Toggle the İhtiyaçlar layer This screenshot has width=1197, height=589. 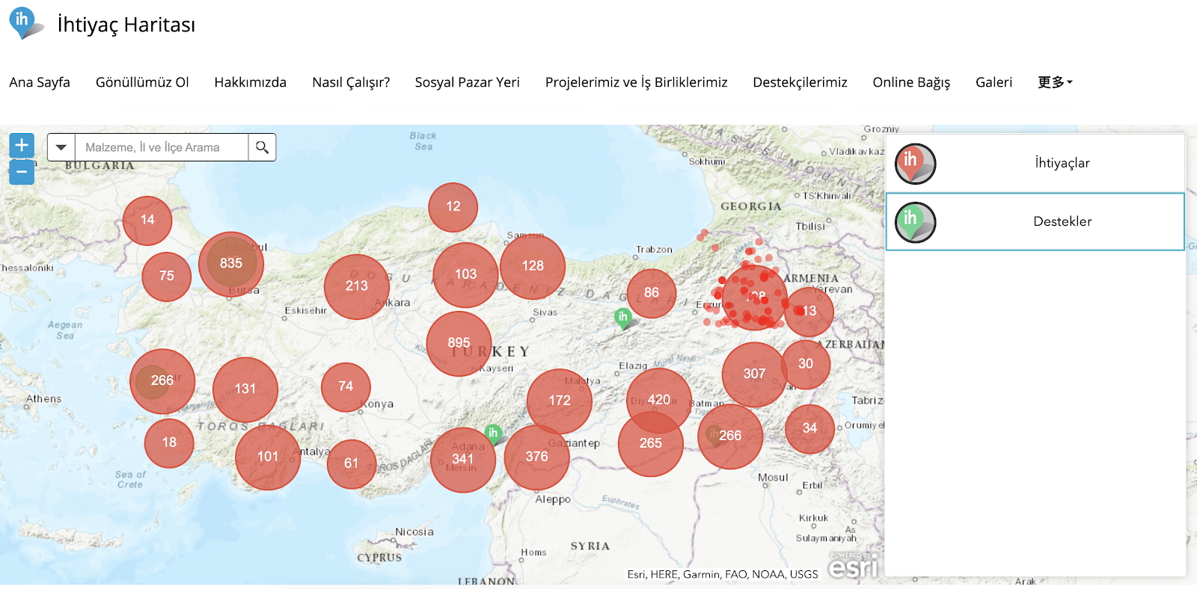click(1062, 163)
